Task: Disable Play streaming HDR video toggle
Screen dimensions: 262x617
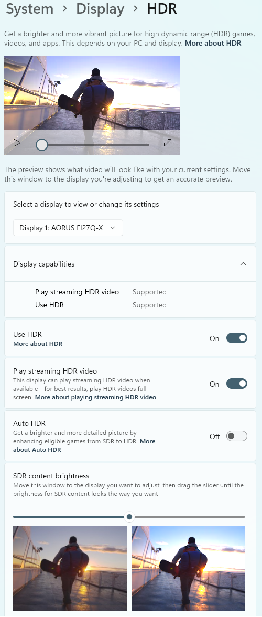Action: click(237, 384)
